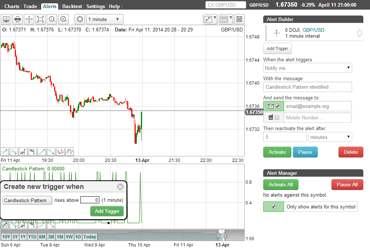Viewport: 370px width, 248px height.
Task: Print the chart using printer icon
Action: tap(18, 19)
